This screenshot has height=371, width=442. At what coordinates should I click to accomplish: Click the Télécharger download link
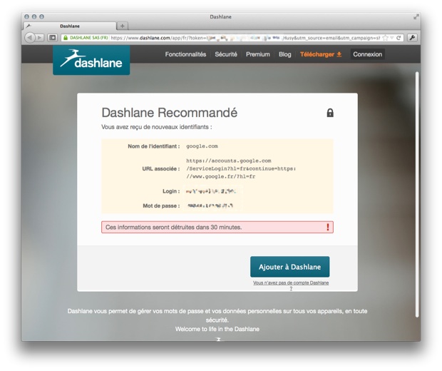pos(321,54)
